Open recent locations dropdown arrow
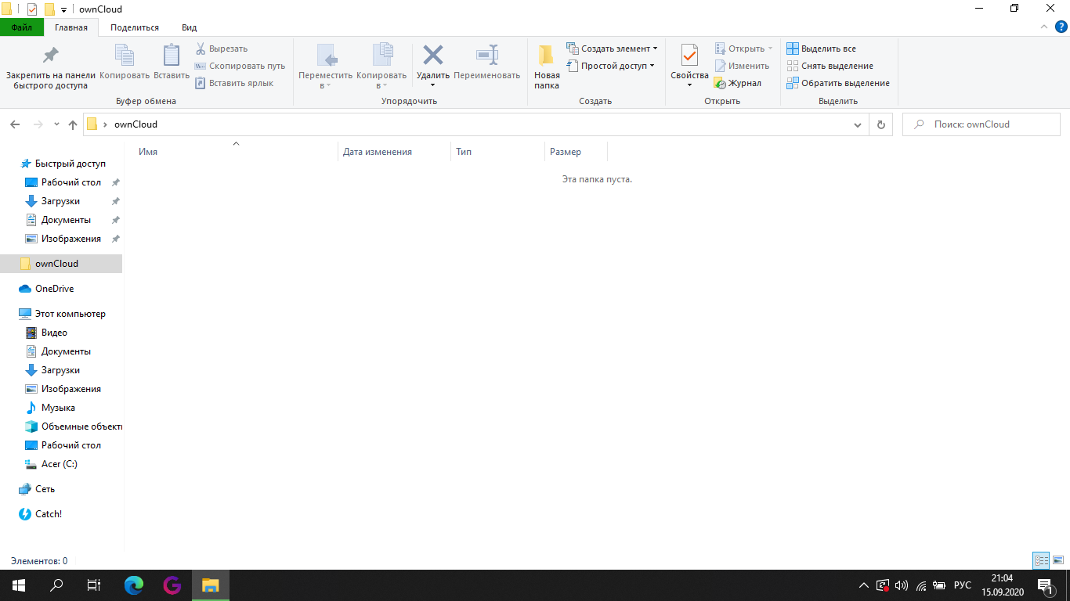The image size is (1070, 601). [56, 124]
